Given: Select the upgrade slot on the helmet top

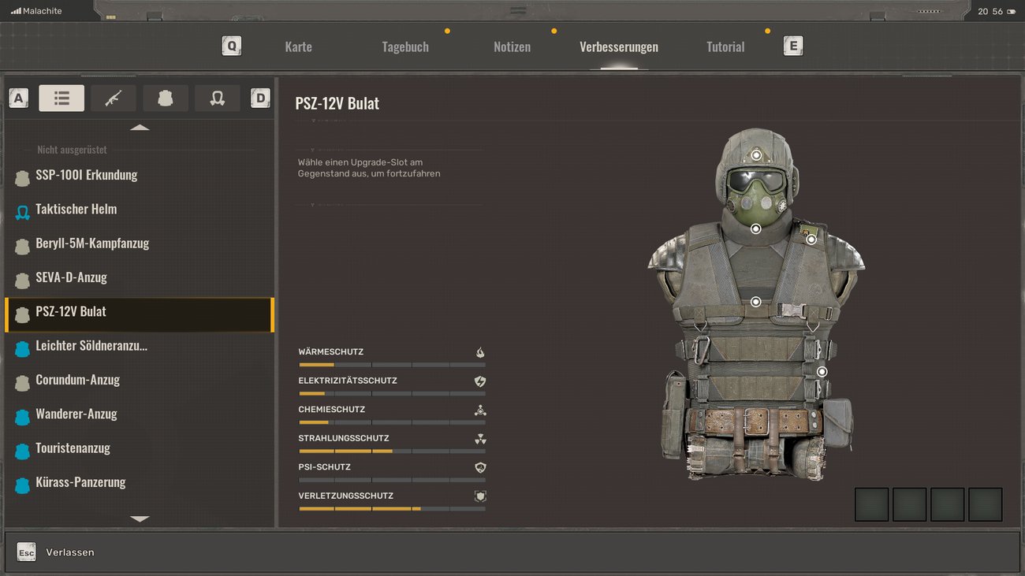Looking at the screenshot, I should pos(756,155).
